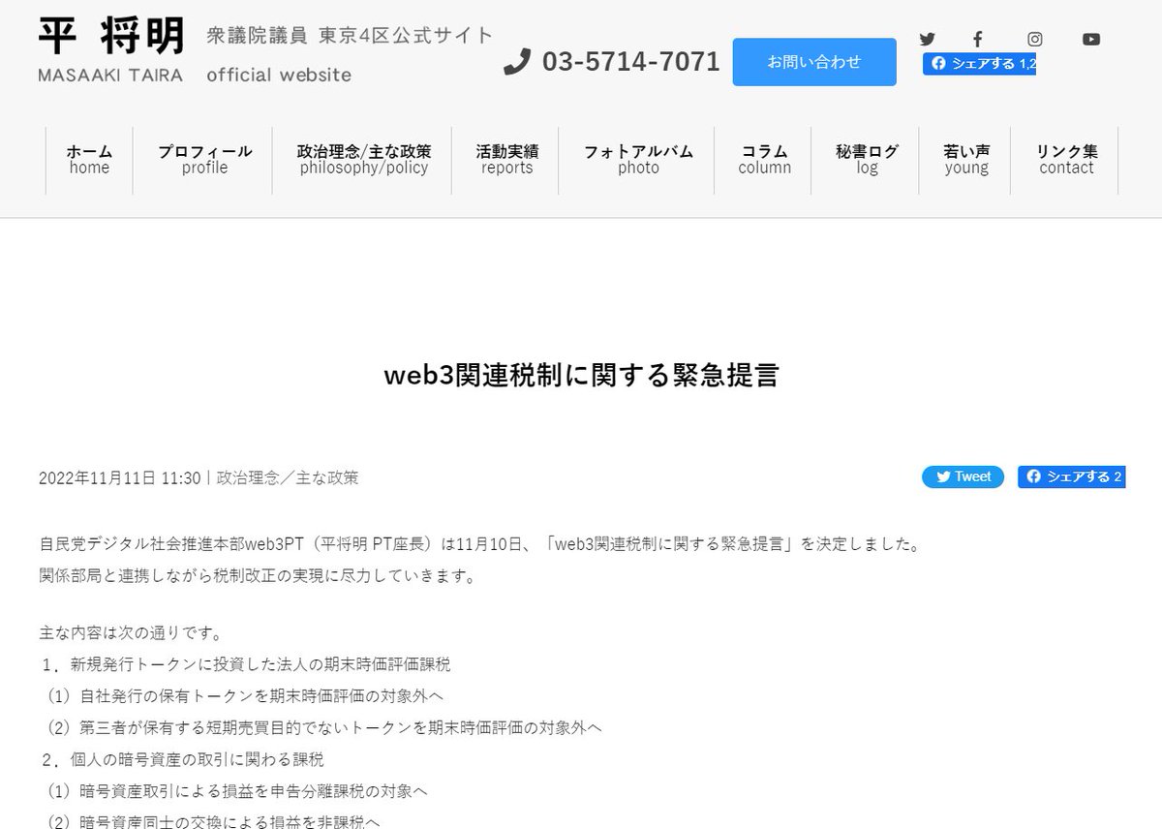1162x829 pixels.
Task: Click the Tweet button under article title
Action: (963, 476)
